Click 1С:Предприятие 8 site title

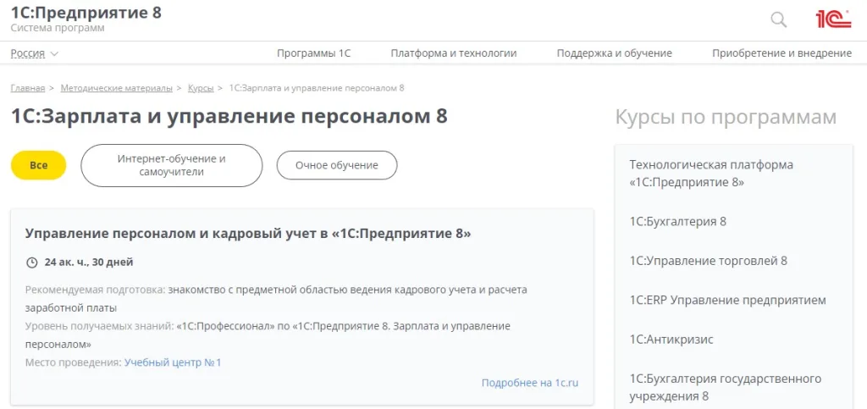click(86, 12)
